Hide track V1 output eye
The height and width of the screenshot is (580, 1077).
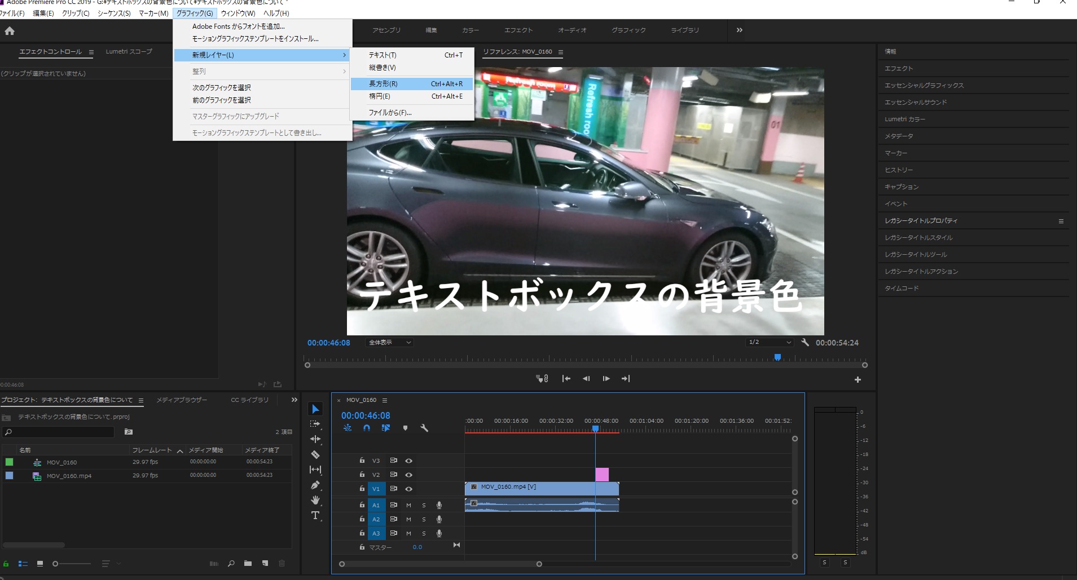(409, 489)
